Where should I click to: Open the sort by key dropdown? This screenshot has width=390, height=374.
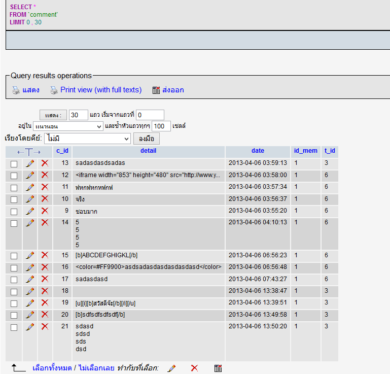87,139
